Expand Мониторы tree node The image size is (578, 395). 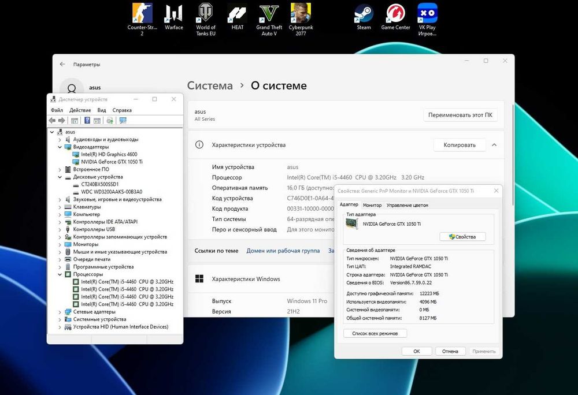(60, 244)
